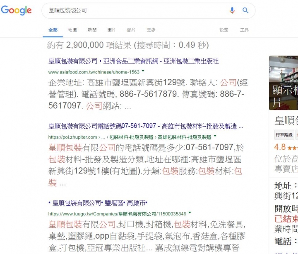The image size is (298, 254).
Task: Click the www.tuugo.tw URL text
Action: (x=117, y=214)
